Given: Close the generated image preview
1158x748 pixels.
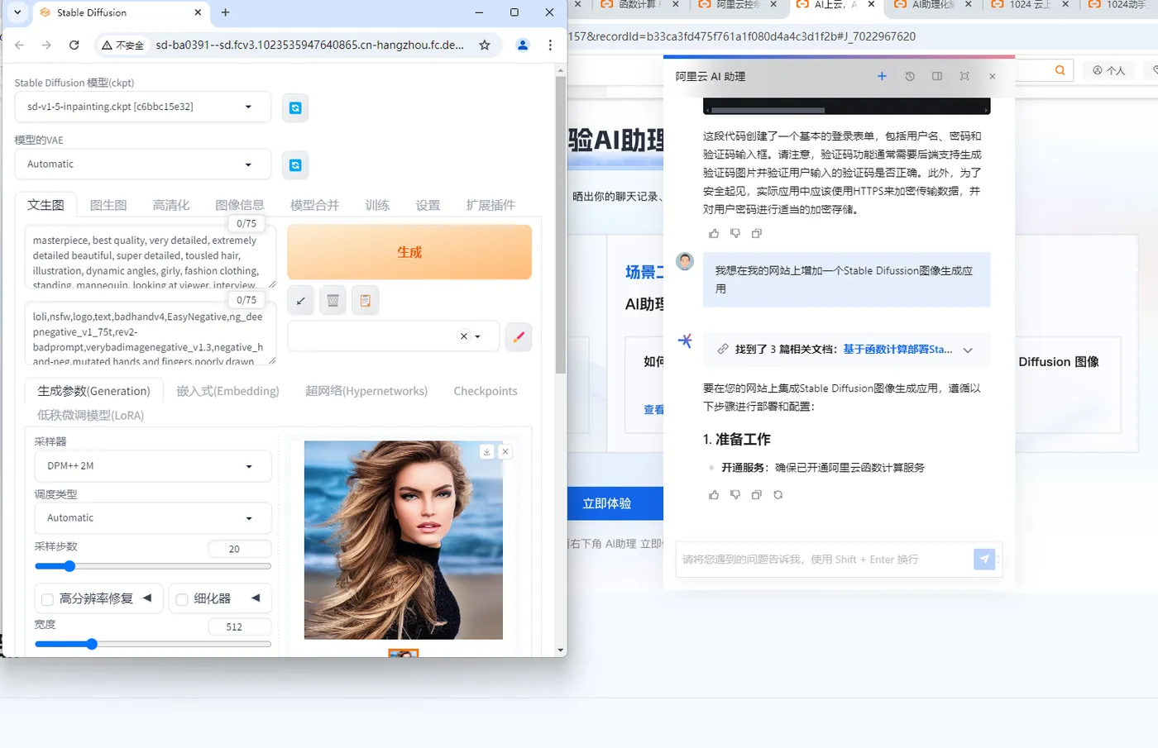Looking at the screenshot, I should (x=505, y=451).
